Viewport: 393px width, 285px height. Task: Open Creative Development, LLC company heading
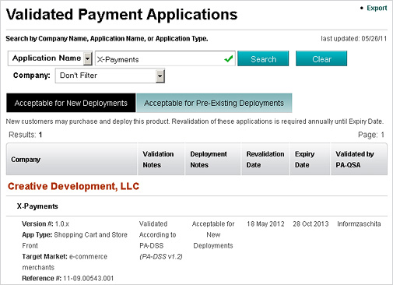coord(73,186)
